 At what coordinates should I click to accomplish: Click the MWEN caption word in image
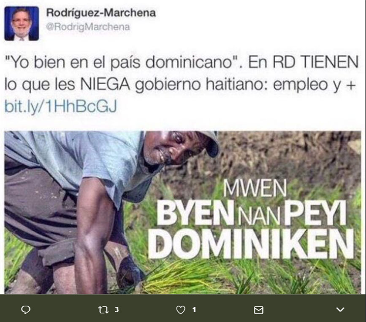[255, 189]
